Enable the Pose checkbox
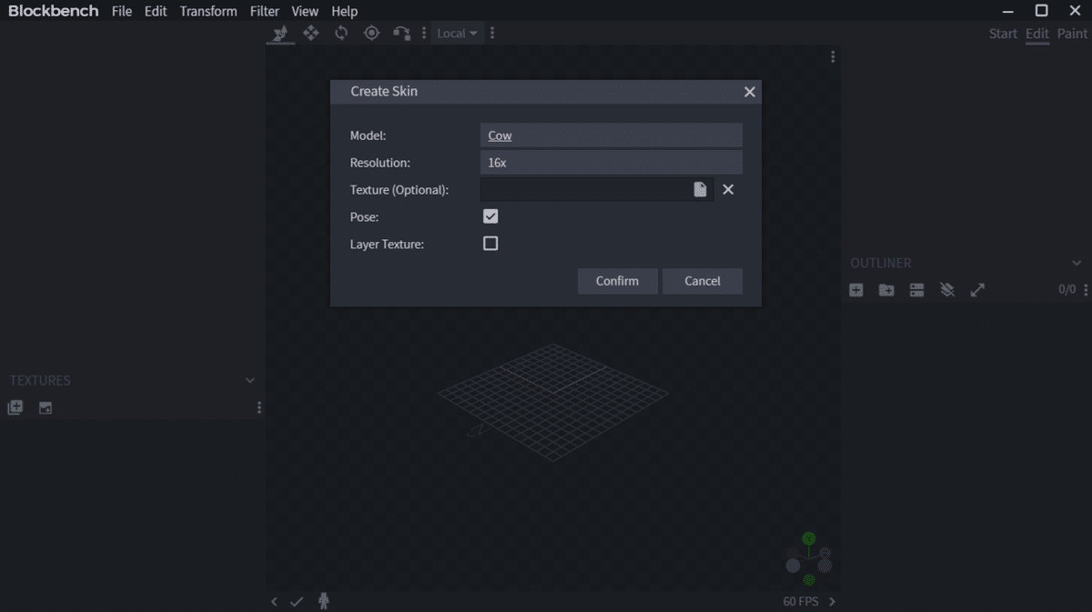The image size is (1092, 612). click(490, 216)
